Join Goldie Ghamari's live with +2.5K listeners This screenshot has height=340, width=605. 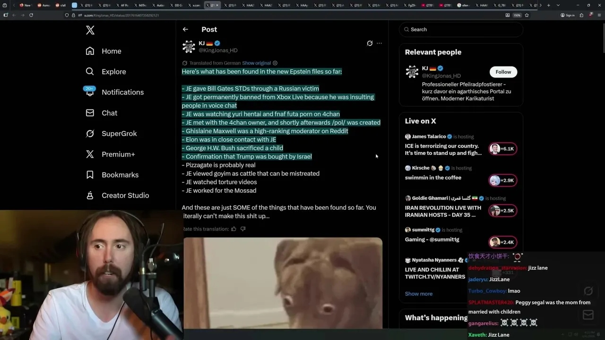[x=503, y=211]
